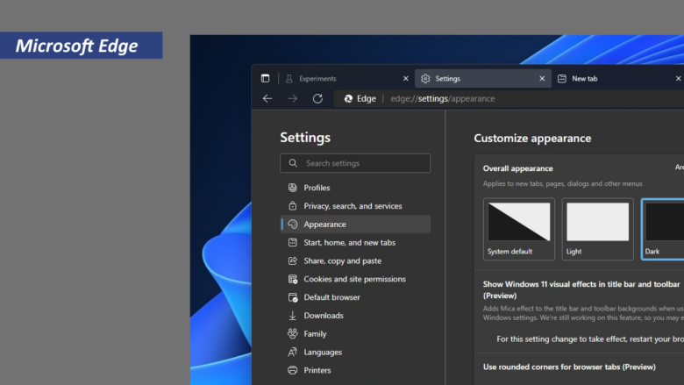Click the Edge logo site info icon
The height and width of the screenshot is (385, 684).
[x=348, y=98]
